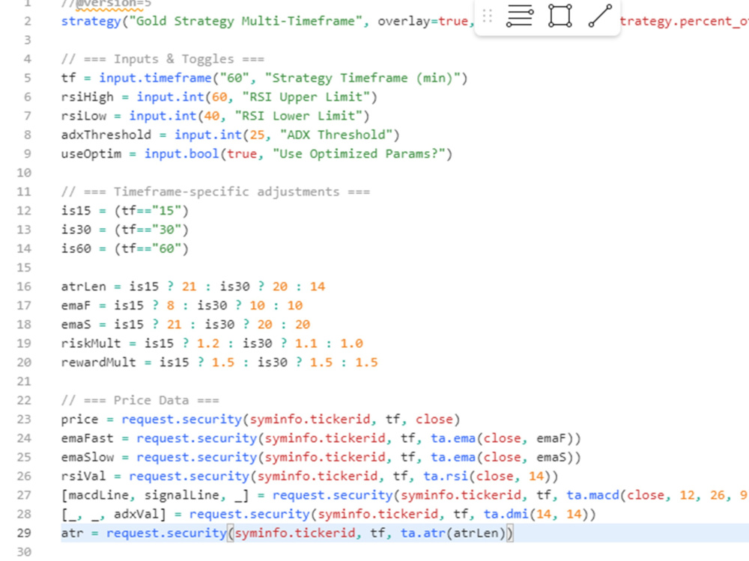
Task: Click 'input.timeframe' on line 5
Action: coord(155,78)
